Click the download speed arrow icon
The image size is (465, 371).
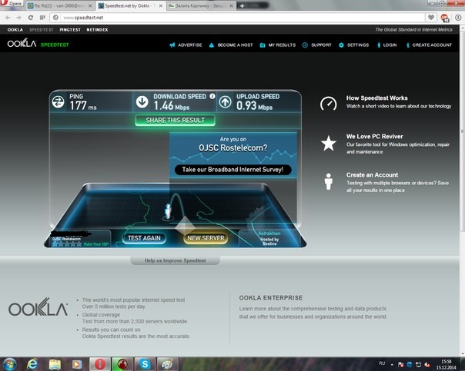tap(142, 101)
